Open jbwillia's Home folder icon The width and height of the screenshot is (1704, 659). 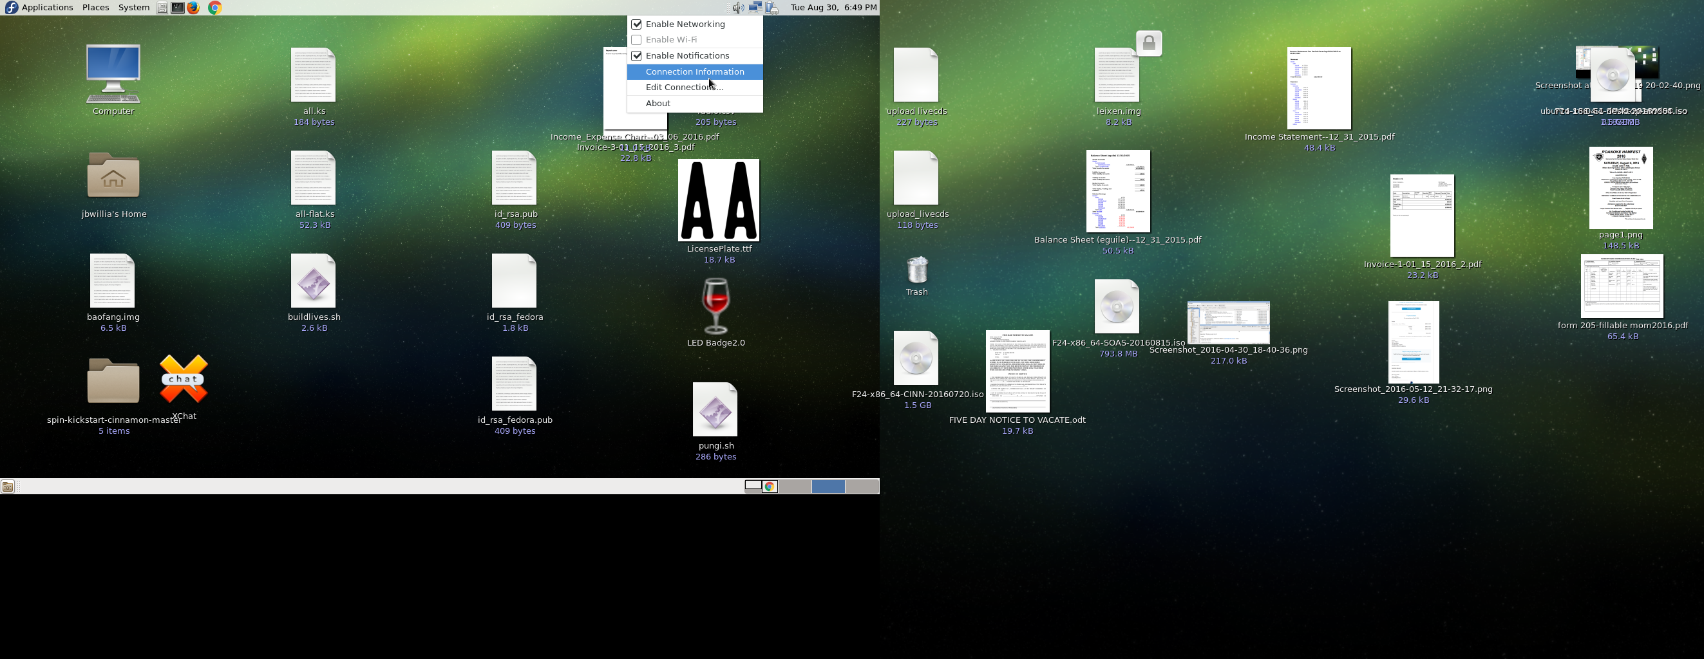pyautogui.click(x=113, y=175)
